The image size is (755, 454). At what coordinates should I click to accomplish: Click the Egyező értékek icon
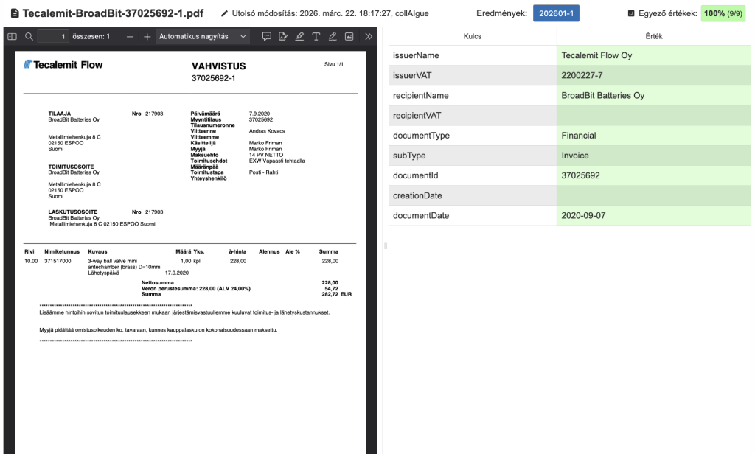coord(631,13)
